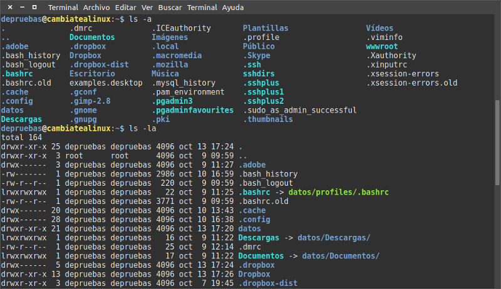
Task: Click the 'root' owner in the '..' row
Action: coord(74,156)
